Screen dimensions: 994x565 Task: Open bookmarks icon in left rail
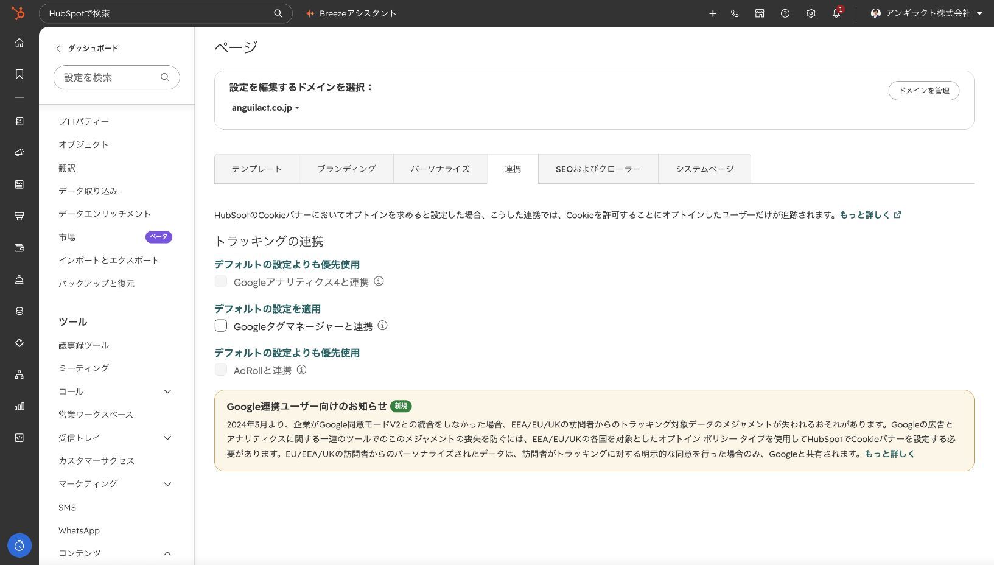click(x=19, y=74)
